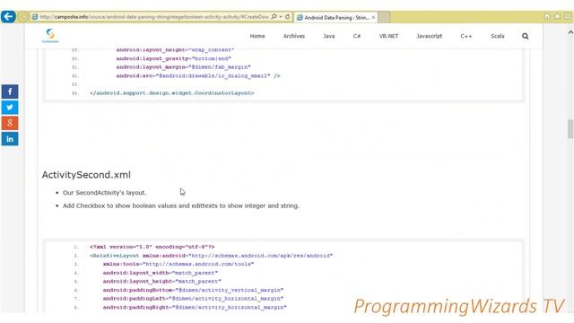Image resolution: width=574 pixels, height=323 pixels.
Task: Click the forward navigation button
Action: point(22,17)
